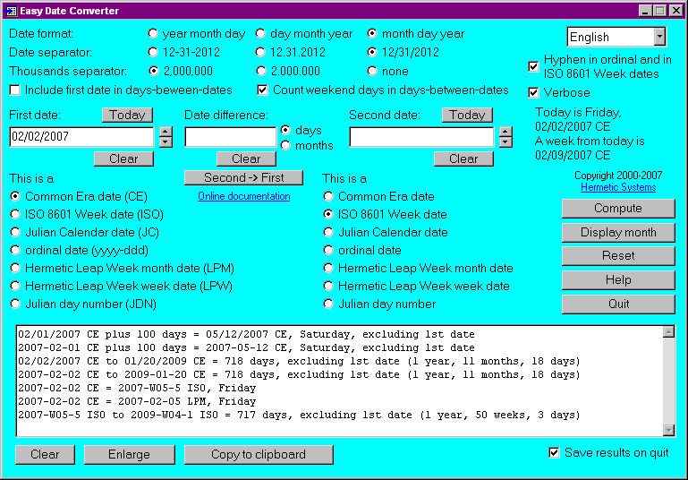Select 'none' for thousands separator

372,71
